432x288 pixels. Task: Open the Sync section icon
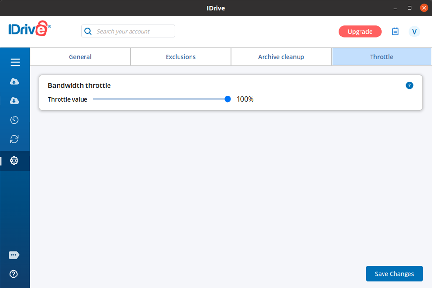14,139
